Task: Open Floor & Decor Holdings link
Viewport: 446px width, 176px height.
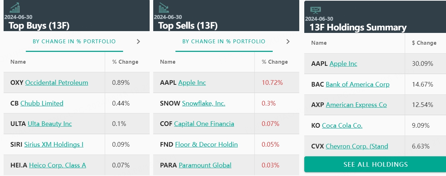Action: tap(206, 145)
